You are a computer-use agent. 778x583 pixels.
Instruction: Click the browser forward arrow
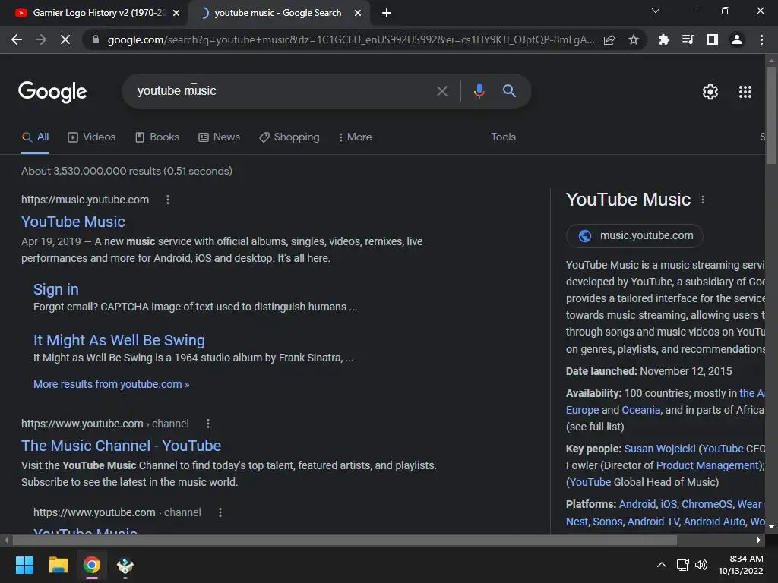(x=41, y=39)
